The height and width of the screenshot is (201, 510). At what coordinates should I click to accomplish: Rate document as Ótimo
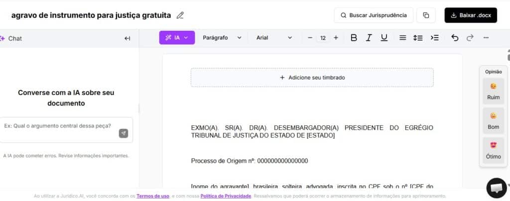(493, 150)
